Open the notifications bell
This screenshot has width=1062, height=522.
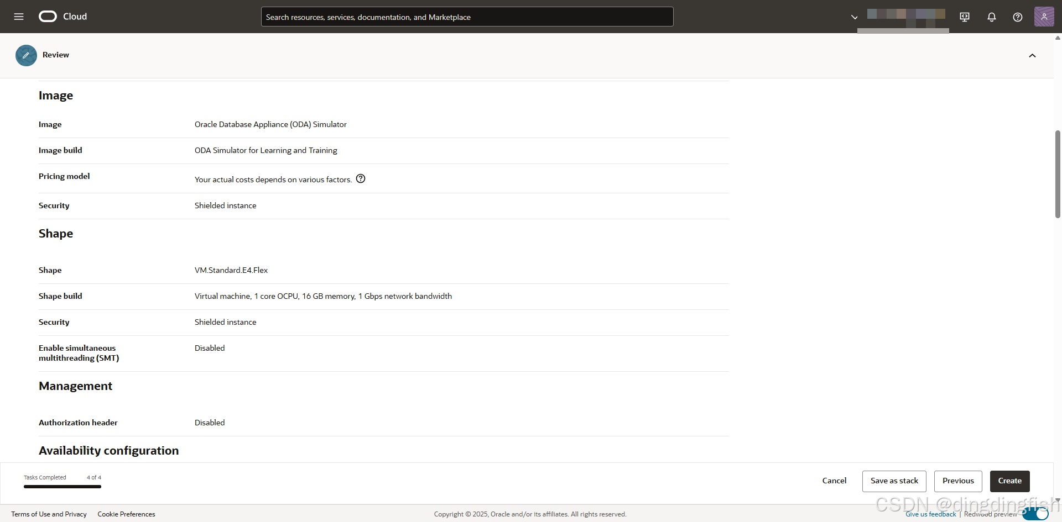tap(992, 17)
